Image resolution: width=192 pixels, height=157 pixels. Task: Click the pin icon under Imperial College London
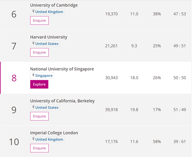tap(33, 139)
